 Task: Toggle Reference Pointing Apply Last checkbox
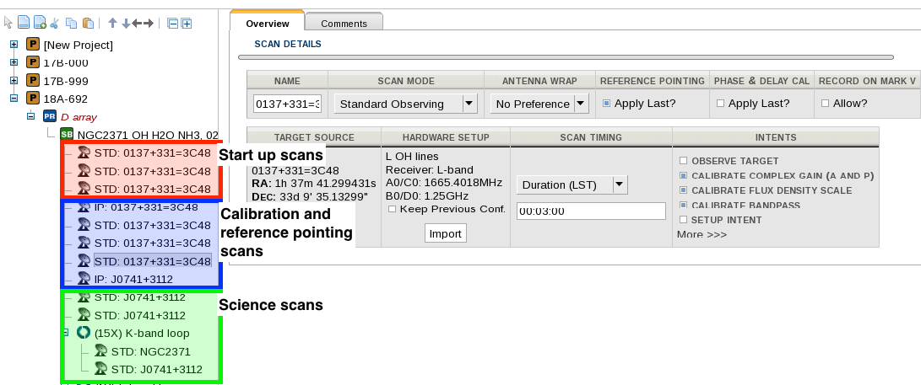pyautogui.click(x=606, y=104)
